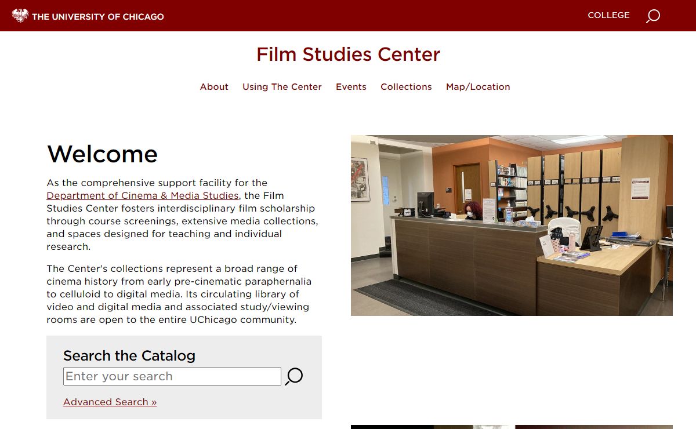Click the COLLEGE link in the header

pyautogui.click(x=608, y=15)
